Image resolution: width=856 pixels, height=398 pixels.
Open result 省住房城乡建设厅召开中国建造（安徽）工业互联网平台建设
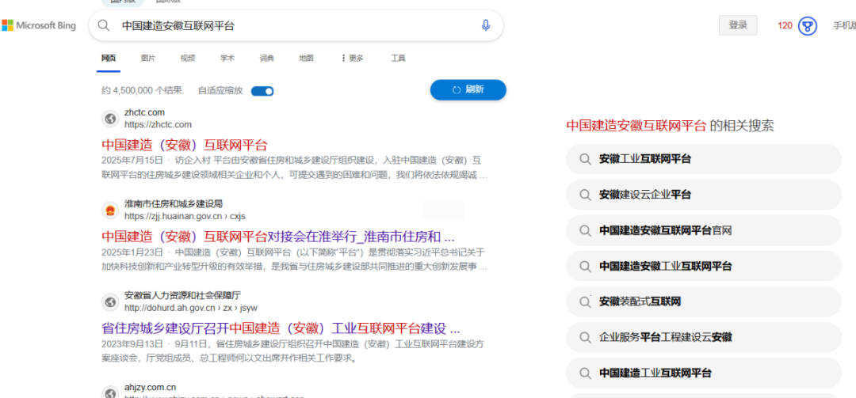281,328
